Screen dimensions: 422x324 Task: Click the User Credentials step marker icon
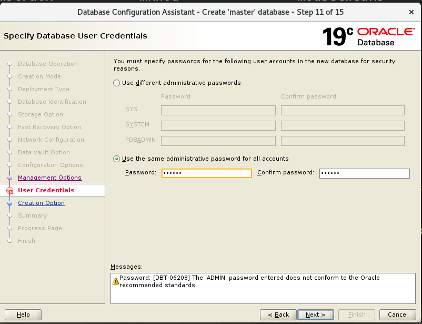tap(9, 191)
